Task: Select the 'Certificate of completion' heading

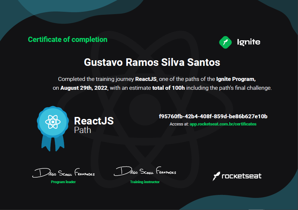Action: 68,40
